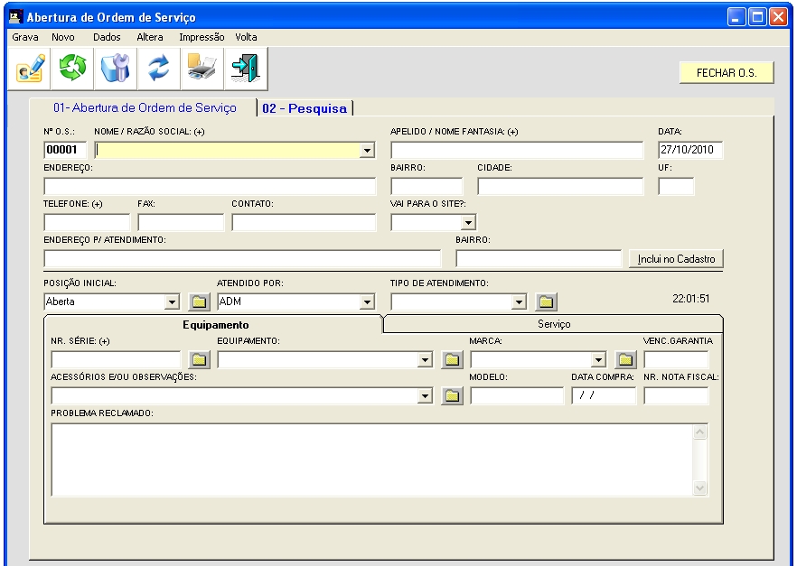Click the wrench Dados toolbar icon
Image resolution: width=797 pixels, height=566 pixels.
pyautogui.click(x=116, y=70)
